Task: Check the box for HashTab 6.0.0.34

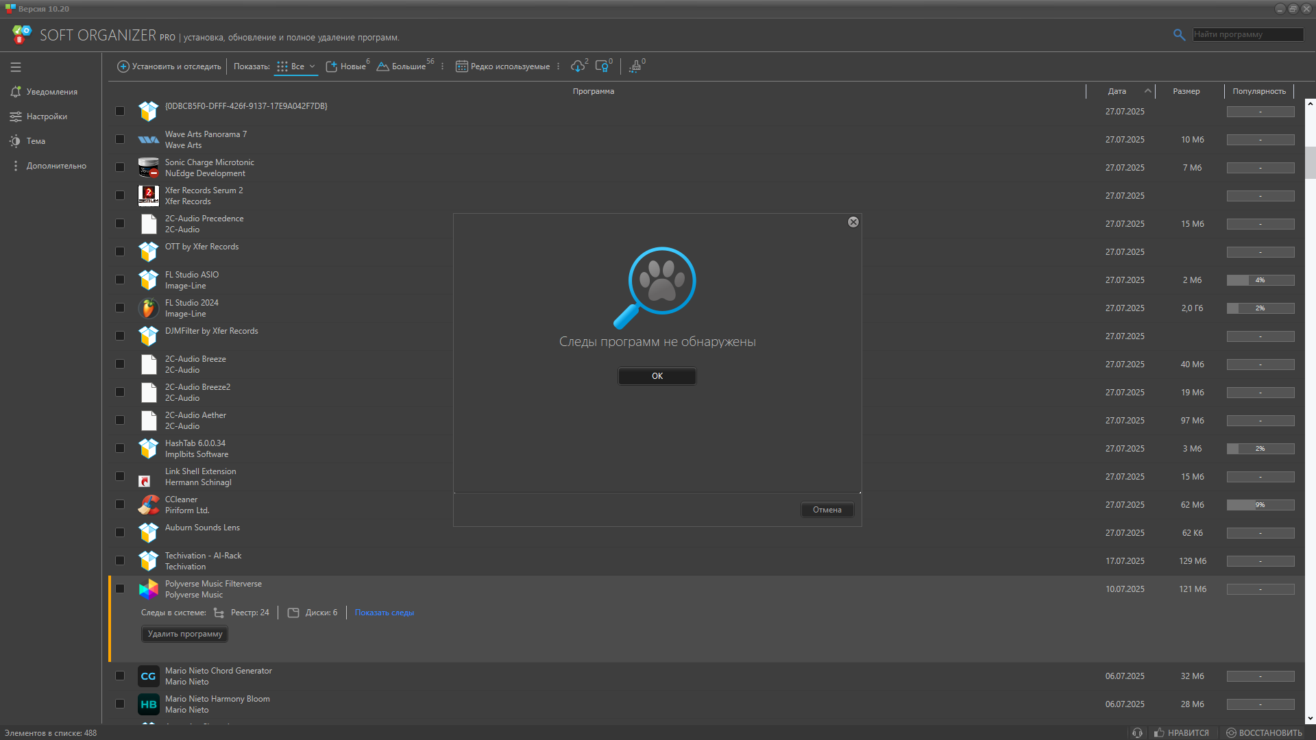Action: pos(120,448)
